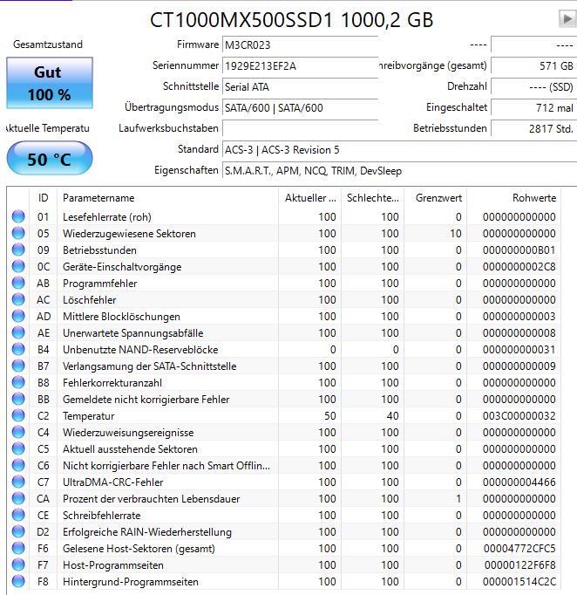Viewport: 577px width, 595px height.
Task: Click the status icon for Host-Programmseiten
Action: click(x=18, y=564)
